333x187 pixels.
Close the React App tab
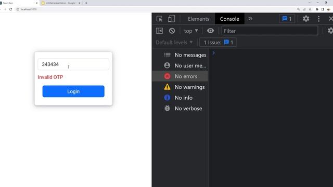pyautogui.click(x=37, y=3)
